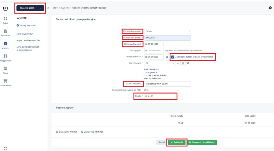This screenshot has height=151, width=274.
Task: Open Księgowość section icon
Action: pos(5,56)
